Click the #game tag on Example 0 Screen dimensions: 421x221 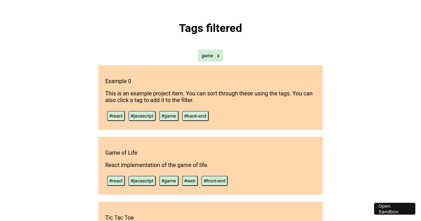[169, 116]
